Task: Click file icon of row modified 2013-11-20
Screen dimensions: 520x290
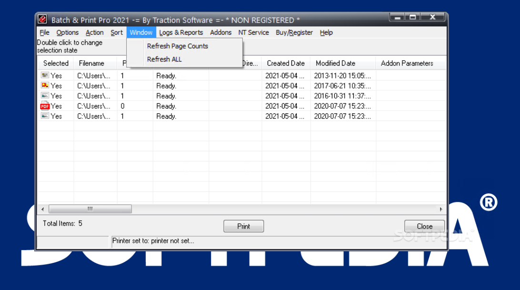Action: coord(45,75)
